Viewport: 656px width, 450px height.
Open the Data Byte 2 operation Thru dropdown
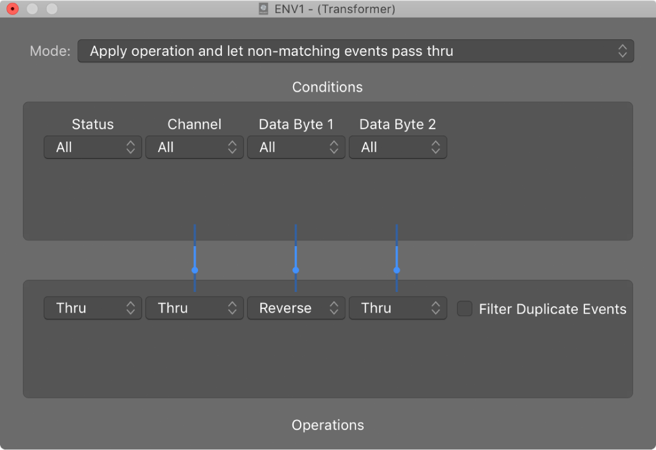[x=398, y=308]
